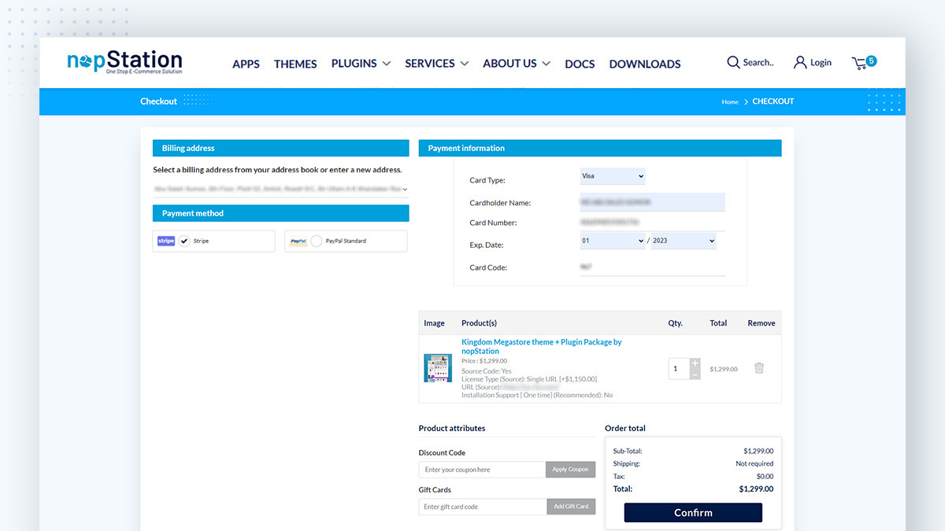
Task: Click the PayPal logo icon
Action: pos(298,241)
